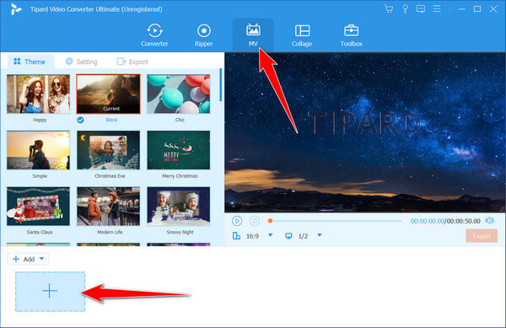Screen dimensions: 506x328
Task: Stop the preview playback
Action: (255, 221)
